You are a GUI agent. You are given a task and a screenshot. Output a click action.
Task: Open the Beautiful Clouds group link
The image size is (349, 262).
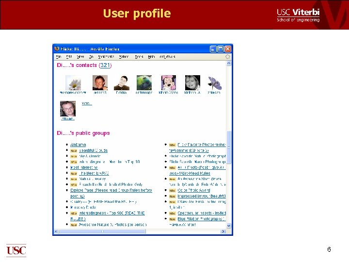point(93,150)
